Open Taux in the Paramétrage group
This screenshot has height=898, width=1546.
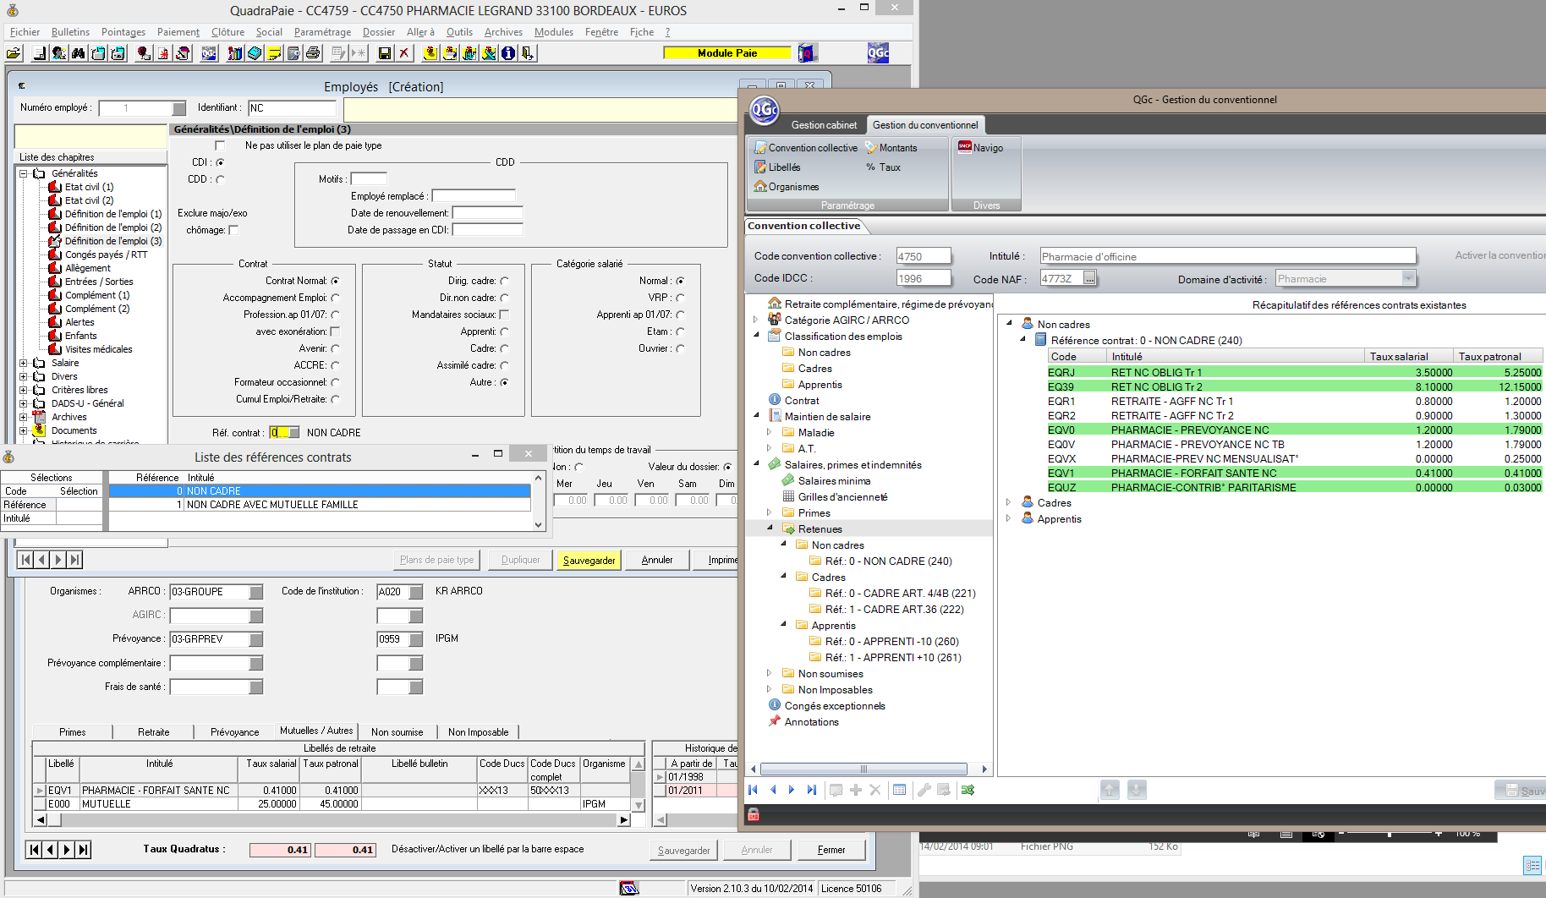click(x=883, y=167)
